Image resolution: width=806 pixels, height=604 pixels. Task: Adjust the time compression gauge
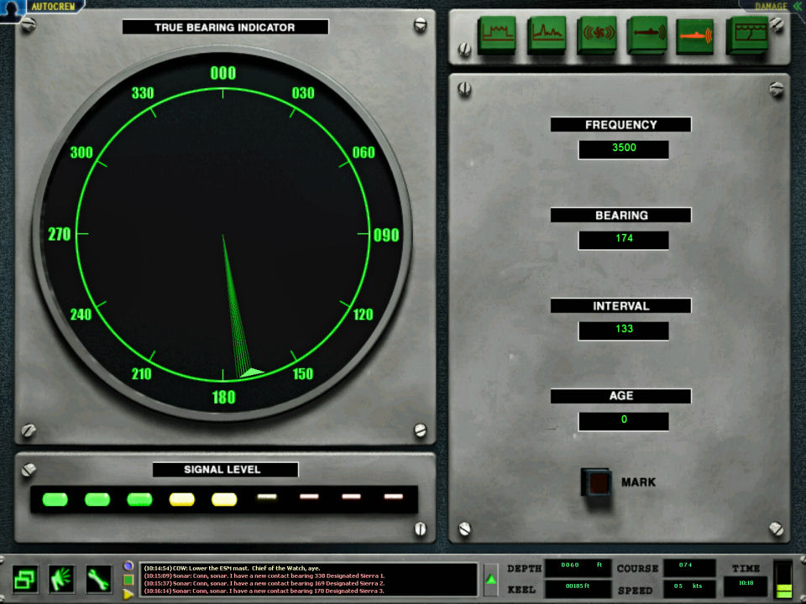[782, 580]
